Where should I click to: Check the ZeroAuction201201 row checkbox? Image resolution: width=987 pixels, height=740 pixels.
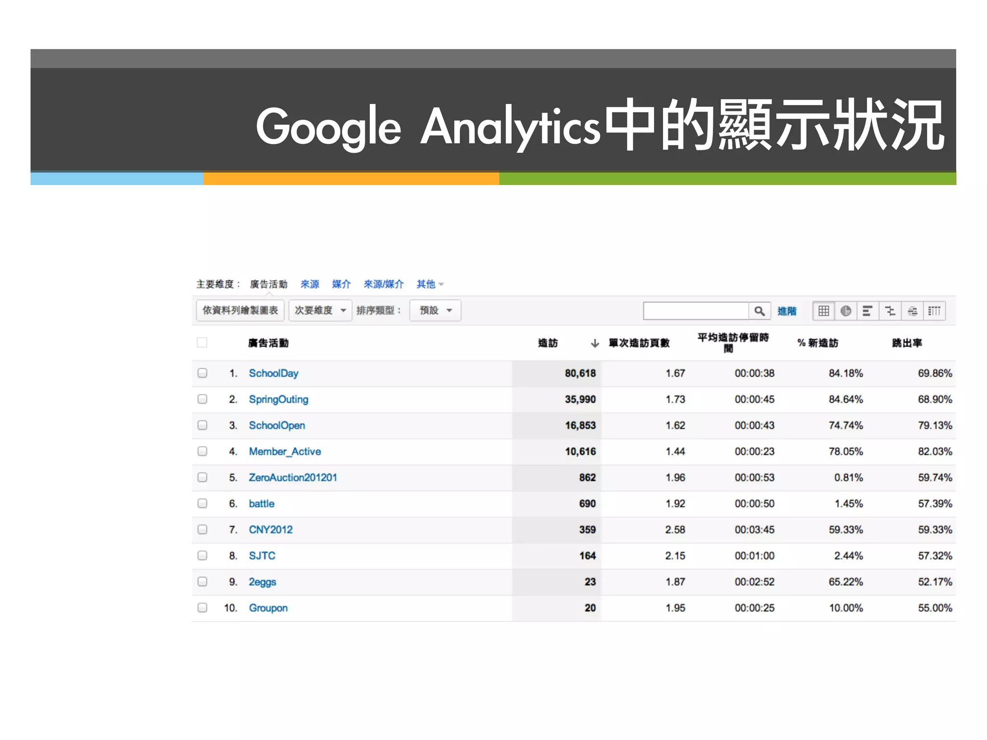click(x=202, y=477)
